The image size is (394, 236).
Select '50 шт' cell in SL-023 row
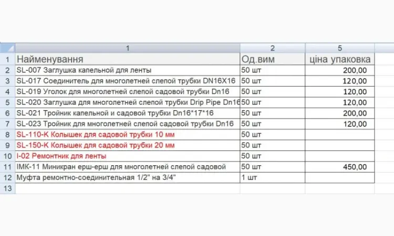[273, 124]
